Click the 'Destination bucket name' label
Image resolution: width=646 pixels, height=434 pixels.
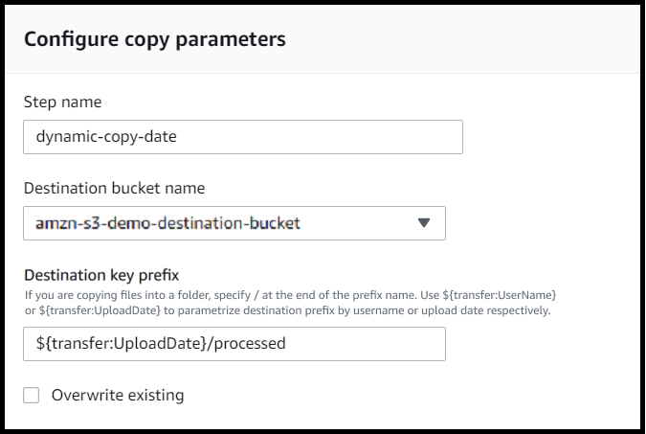pos(114,188)
